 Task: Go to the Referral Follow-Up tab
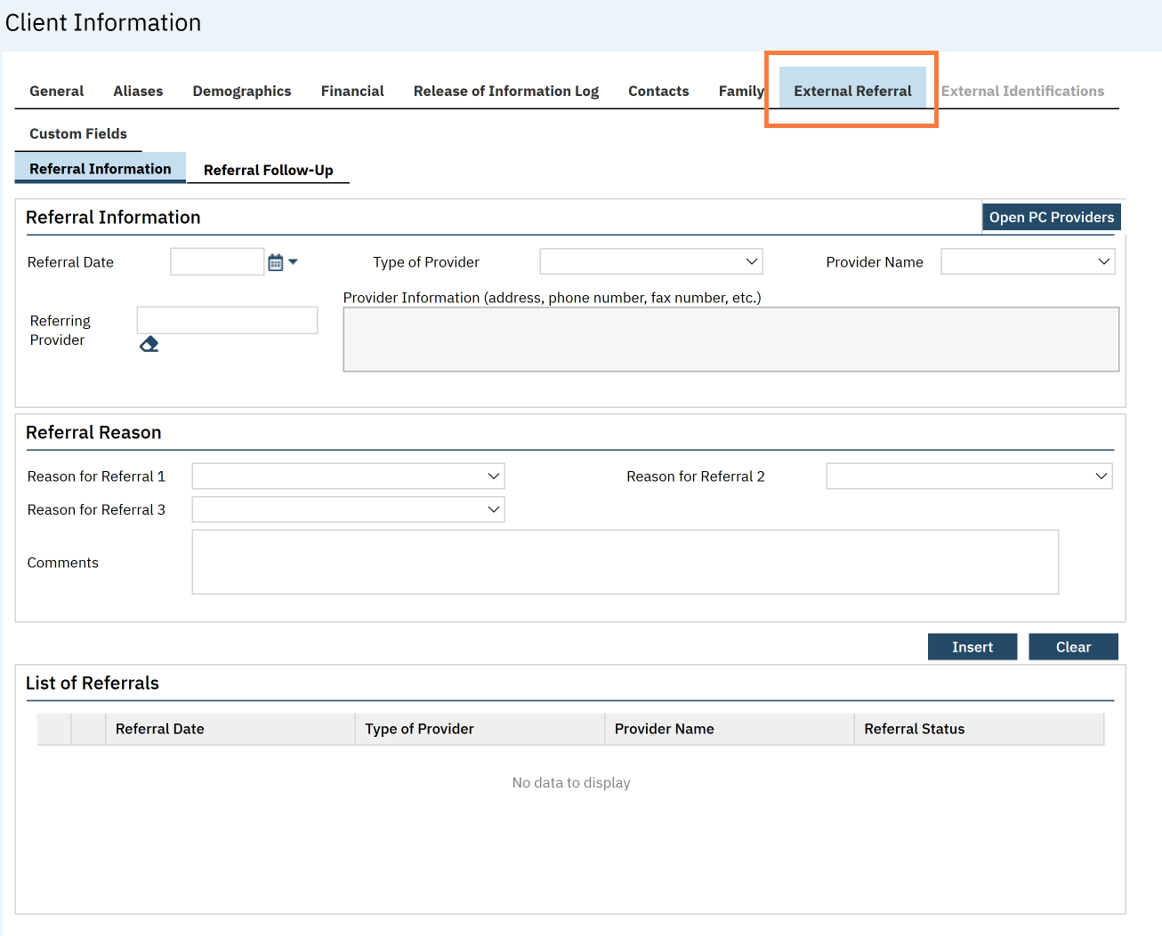click(x=268, y=170)
